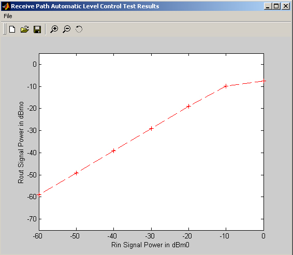
Task: Click the data marker at Rin -50
Action: tap(76, 173)
